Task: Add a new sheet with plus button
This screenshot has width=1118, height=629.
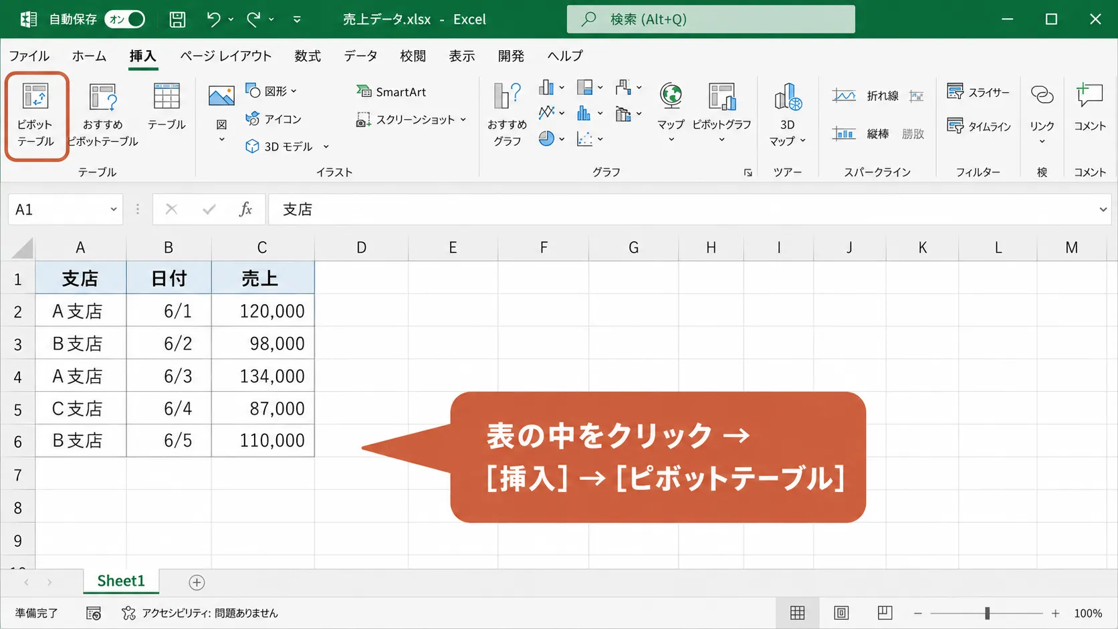Action: coord(197,582)
